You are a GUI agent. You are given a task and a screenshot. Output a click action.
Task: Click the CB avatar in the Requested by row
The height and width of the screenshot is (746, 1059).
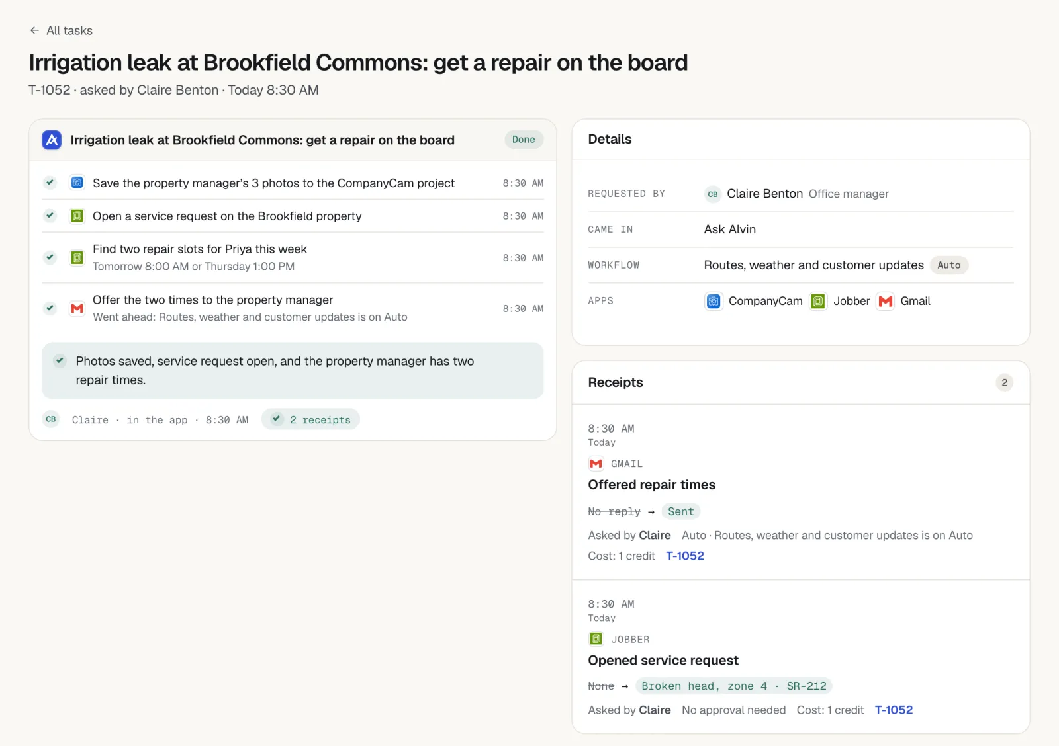pyautogui.click(x=713, y=194)
